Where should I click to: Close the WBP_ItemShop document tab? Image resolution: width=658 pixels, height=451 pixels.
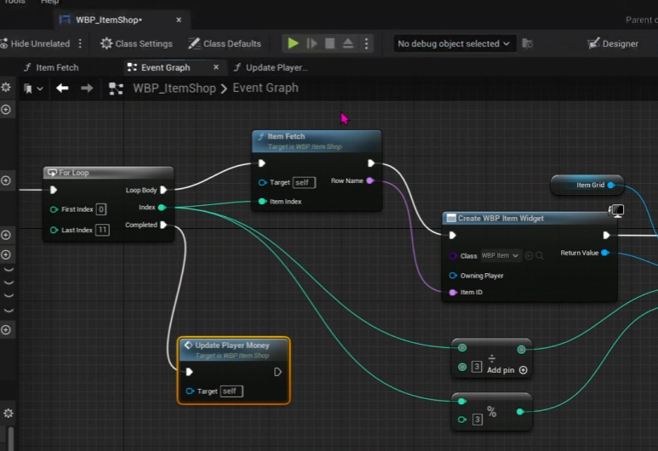[179, 20]
